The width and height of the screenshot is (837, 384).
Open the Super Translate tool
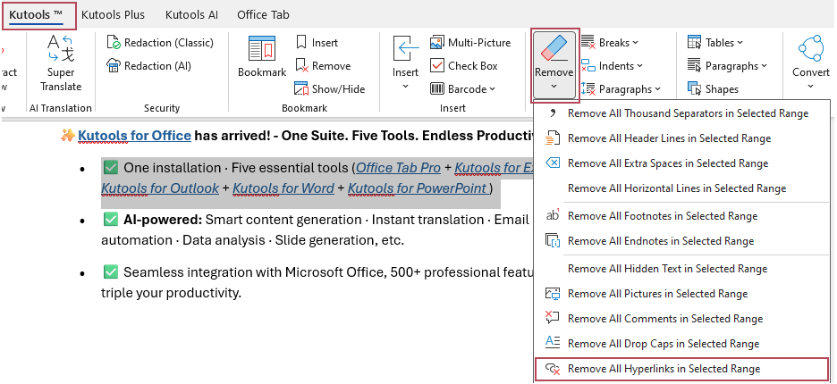tap(61, 63)
